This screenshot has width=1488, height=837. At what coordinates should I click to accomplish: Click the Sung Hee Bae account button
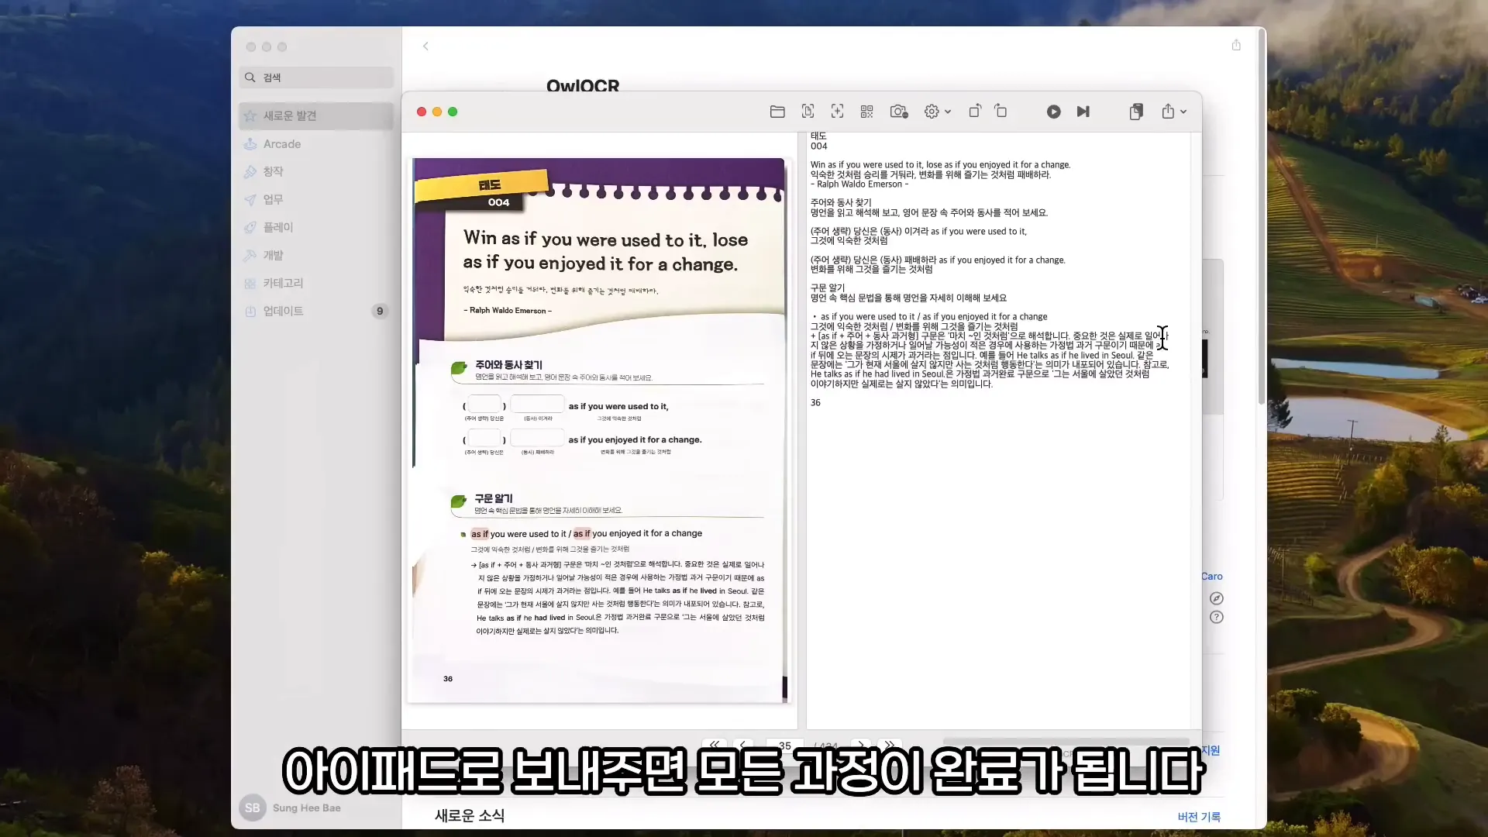[x=291, y=808]
